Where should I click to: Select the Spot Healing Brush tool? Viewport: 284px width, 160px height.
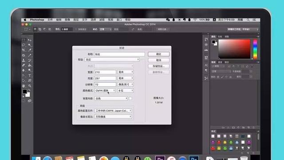[x=24, y=55]
